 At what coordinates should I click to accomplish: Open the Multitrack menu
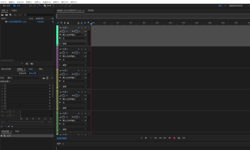pyautogui.click(x=20, y=2)
